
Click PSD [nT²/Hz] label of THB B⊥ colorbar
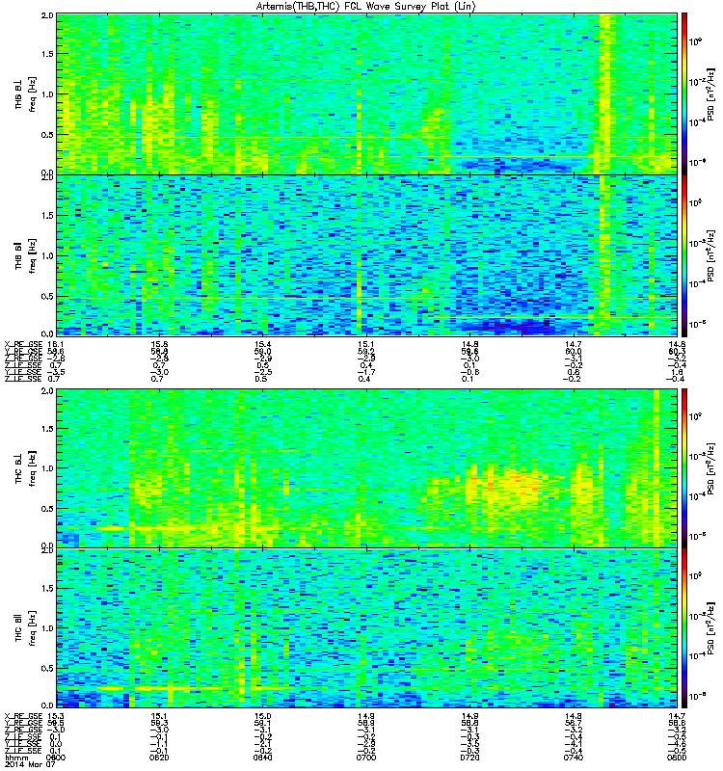[x=711, y=93]
